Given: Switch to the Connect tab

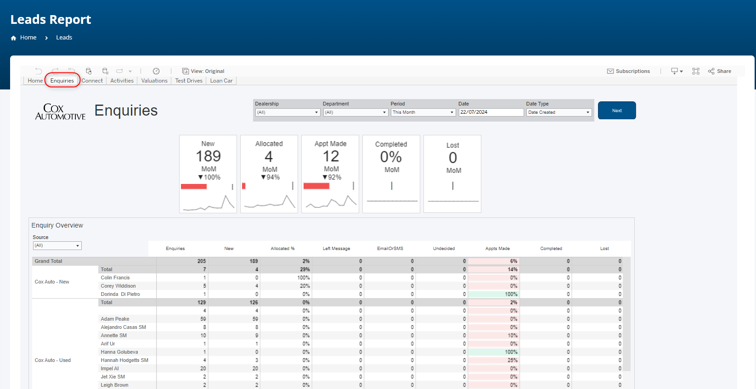Looking at the screenshot, I should (x=92, y=81).
